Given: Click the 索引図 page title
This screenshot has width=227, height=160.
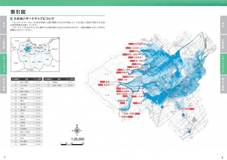Looking at the screenshot, I should (18, 12).
